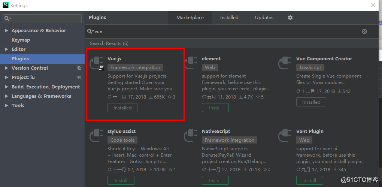Viewport: 382px width, 187px height.
Task: Click the element plugin icon
Action: tap(191, 64)
